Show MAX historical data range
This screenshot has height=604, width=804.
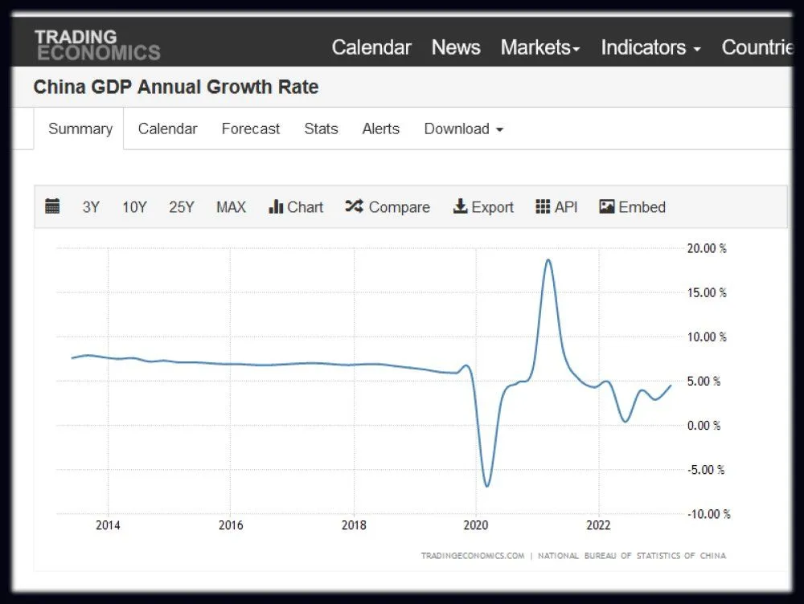tap(231, 207)
